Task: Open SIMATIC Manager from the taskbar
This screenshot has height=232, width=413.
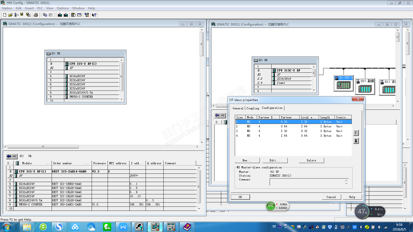Action: pyautogui.click(x=139, y=227)
